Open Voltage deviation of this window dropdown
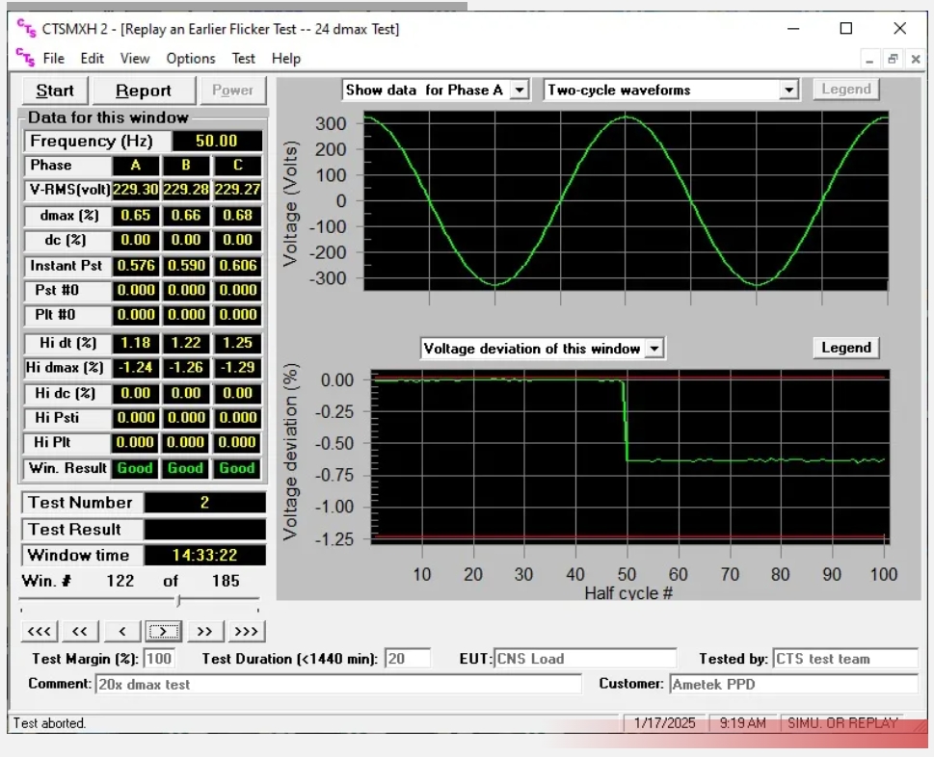The width and height of the screenshot is (934, 757). pyautogui.click(x=654, y=348)
